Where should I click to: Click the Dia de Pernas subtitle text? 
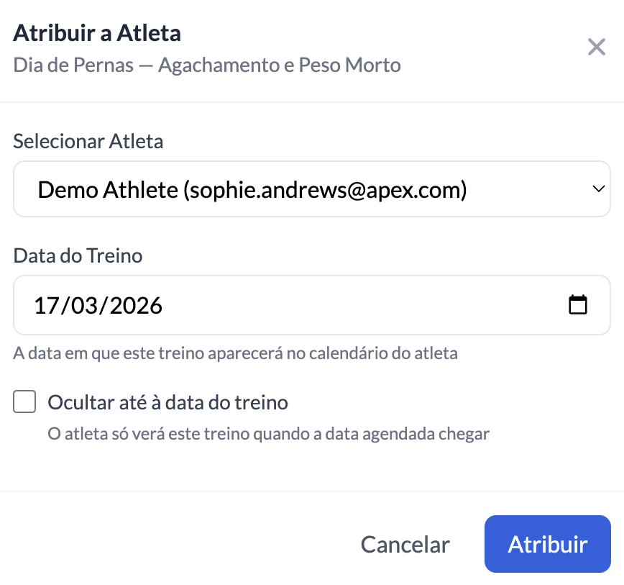tap(207, 65)
